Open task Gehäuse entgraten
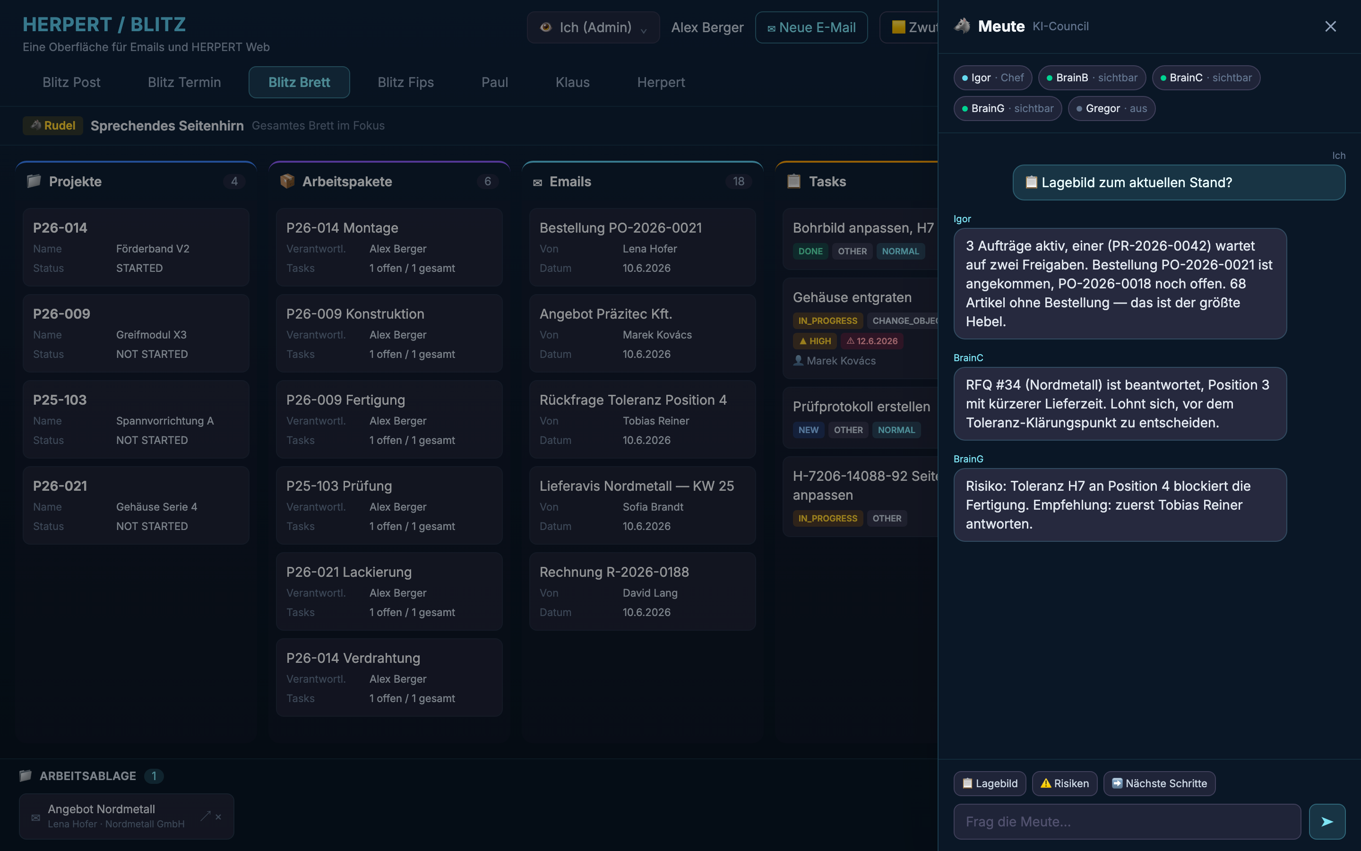Image resolution: width=1361 pixels, height=851 pixels. (861, 328)
